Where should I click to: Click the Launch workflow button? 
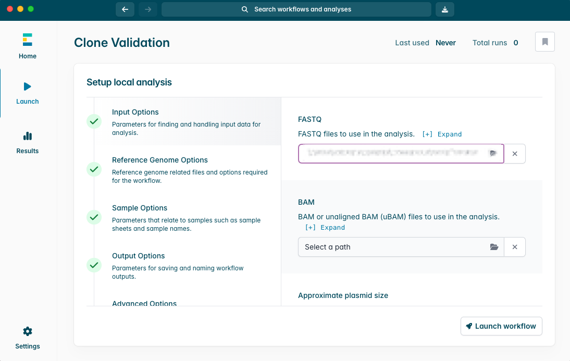[501, 326]
